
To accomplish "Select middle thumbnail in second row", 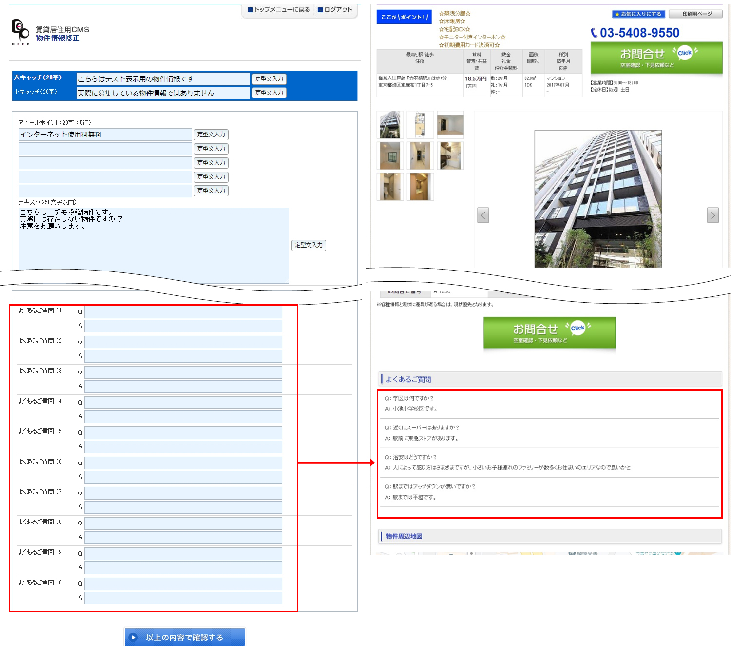I will click(x=420, y=156).
